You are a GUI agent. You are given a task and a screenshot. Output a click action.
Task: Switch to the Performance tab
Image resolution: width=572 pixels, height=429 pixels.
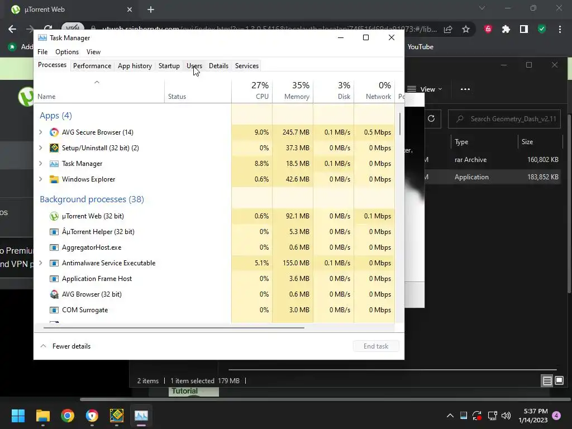pyautogui.click(x=92, y=66)
